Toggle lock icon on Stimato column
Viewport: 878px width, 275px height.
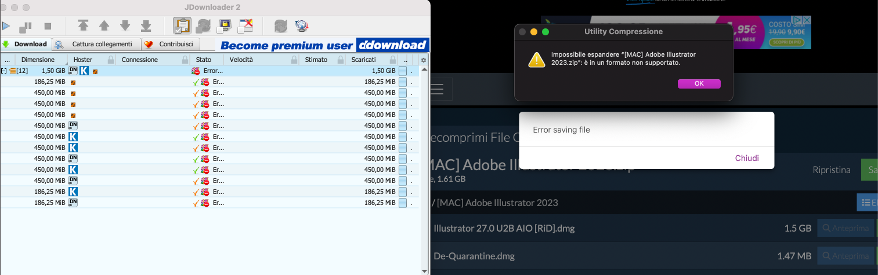(x=340, y=60)
